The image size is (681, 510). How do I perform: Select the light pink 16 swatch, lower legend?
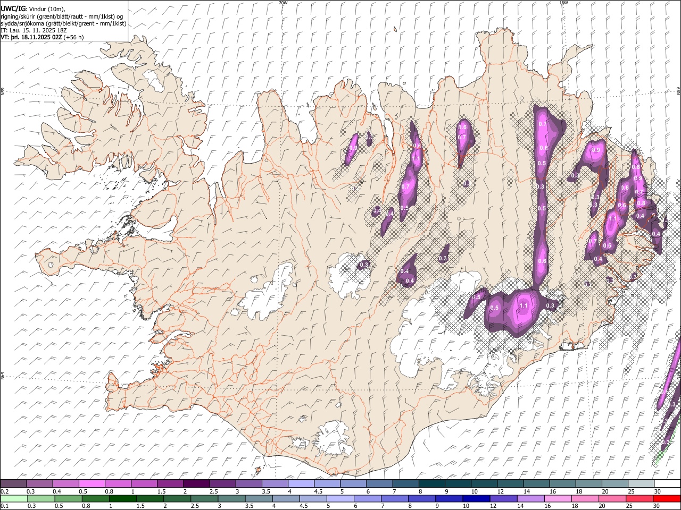(x=558, y=498)
